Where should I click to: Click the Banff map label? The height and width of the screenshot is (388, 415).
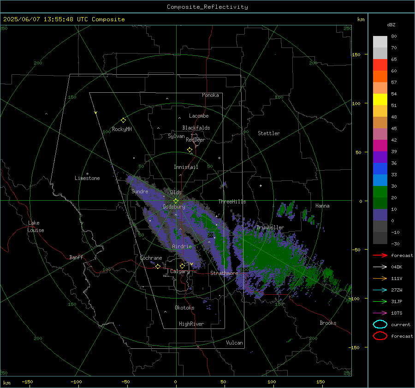(x=76, y=257)
